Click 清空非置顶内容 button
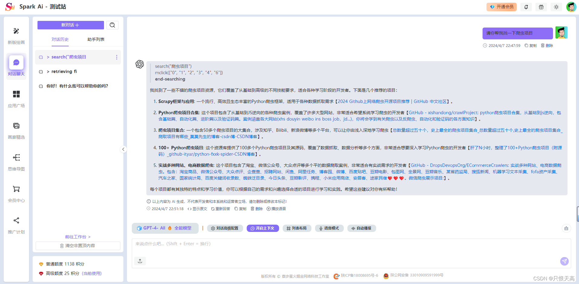Image resolution: width=579 pixels, height=284 pixels. tap(78, 246)
